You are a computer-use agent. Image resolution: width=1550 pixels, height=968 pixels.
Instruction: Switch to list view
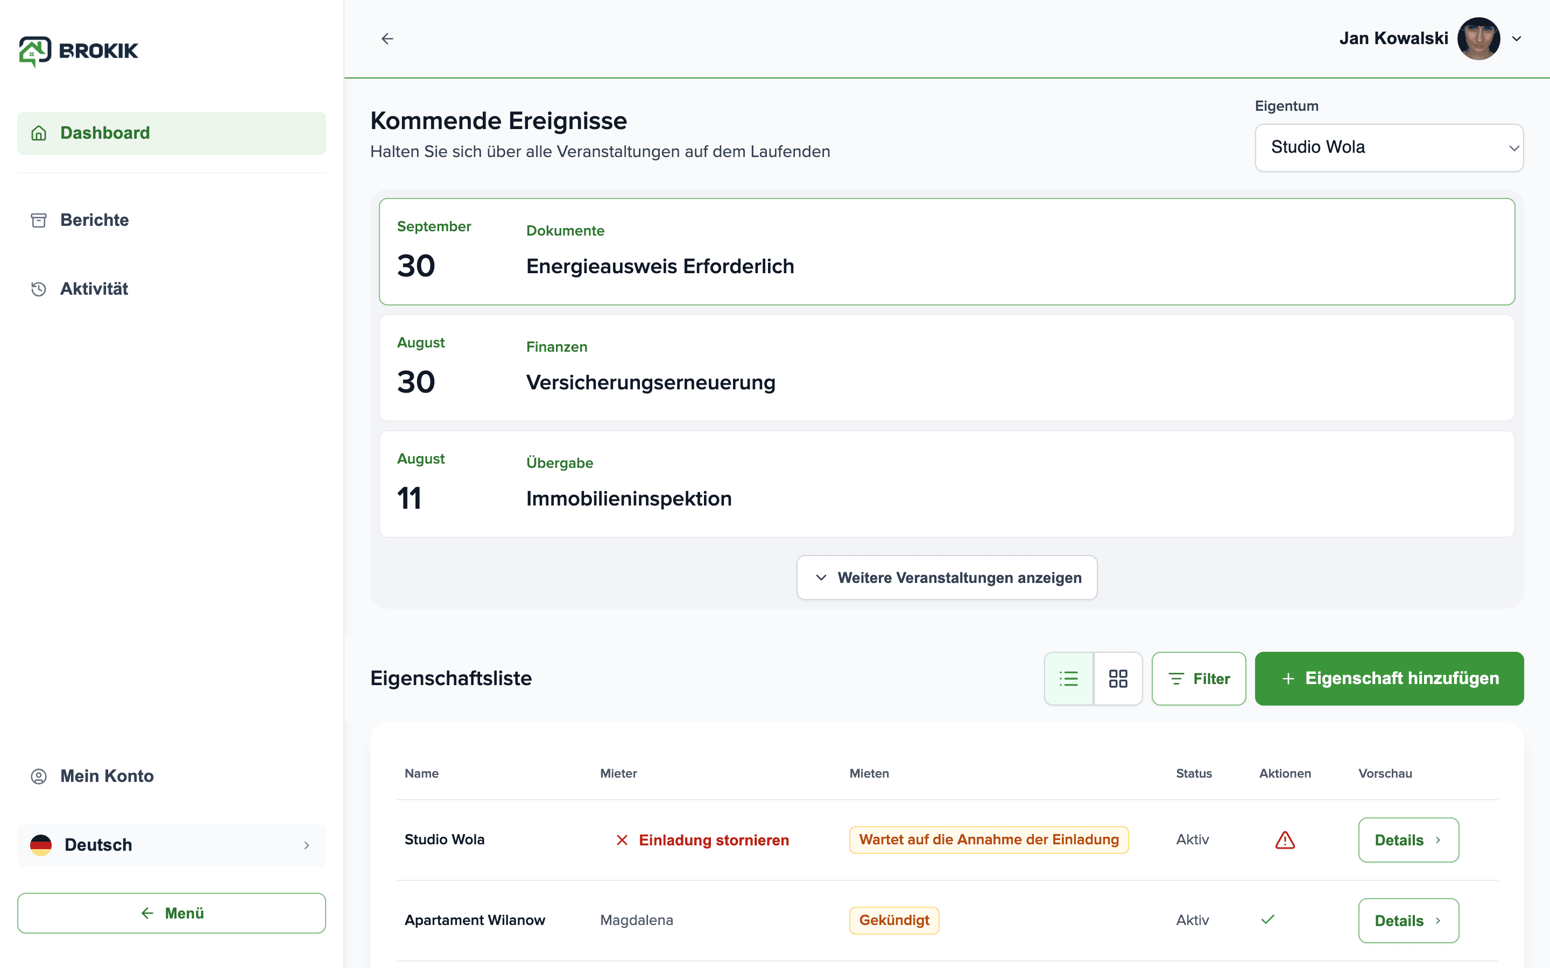(1068, 679)
